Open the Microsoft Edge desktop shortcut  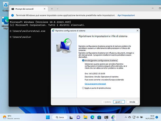pyautogui.click(x=5, y=23)
